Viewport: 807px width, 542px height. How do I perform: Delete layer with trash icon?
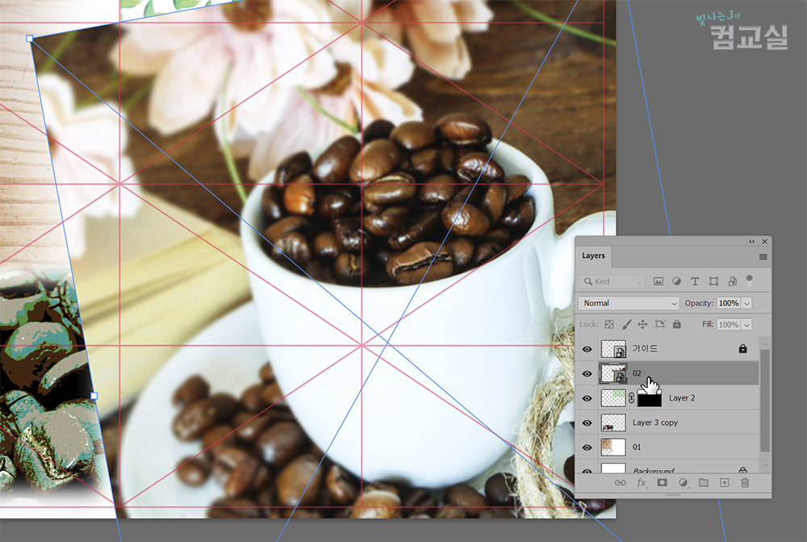tap(745, 483)
